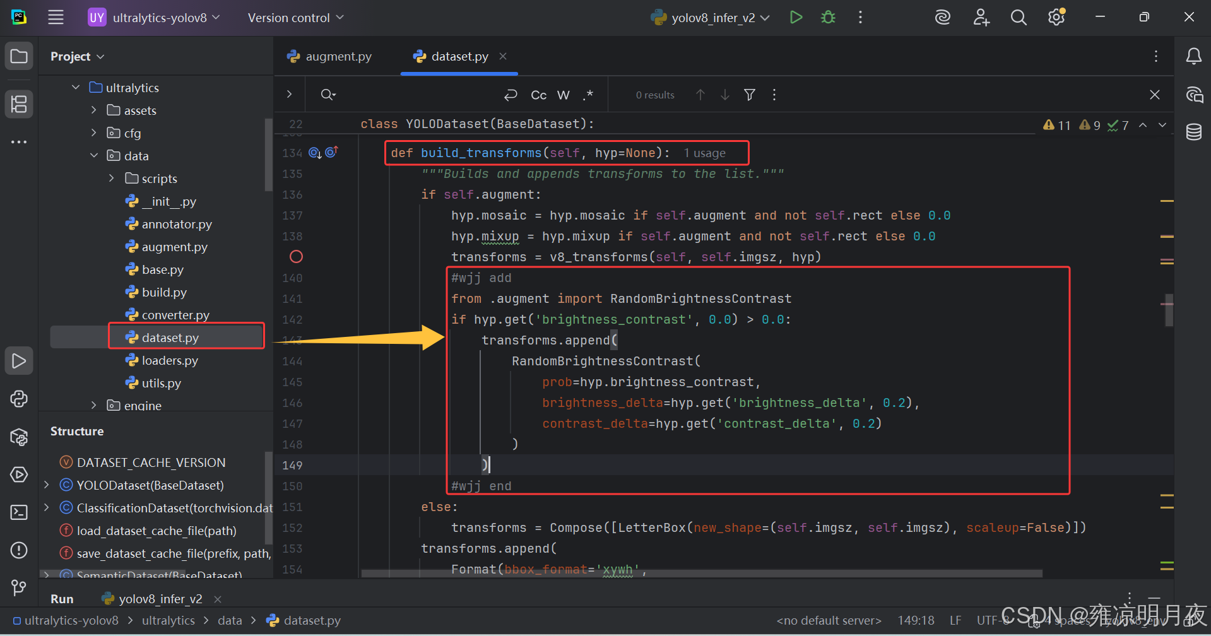Collapse the data folder
Viewport: 1211px width, 636px height.
pyautogui.click(x=94, y=155)
